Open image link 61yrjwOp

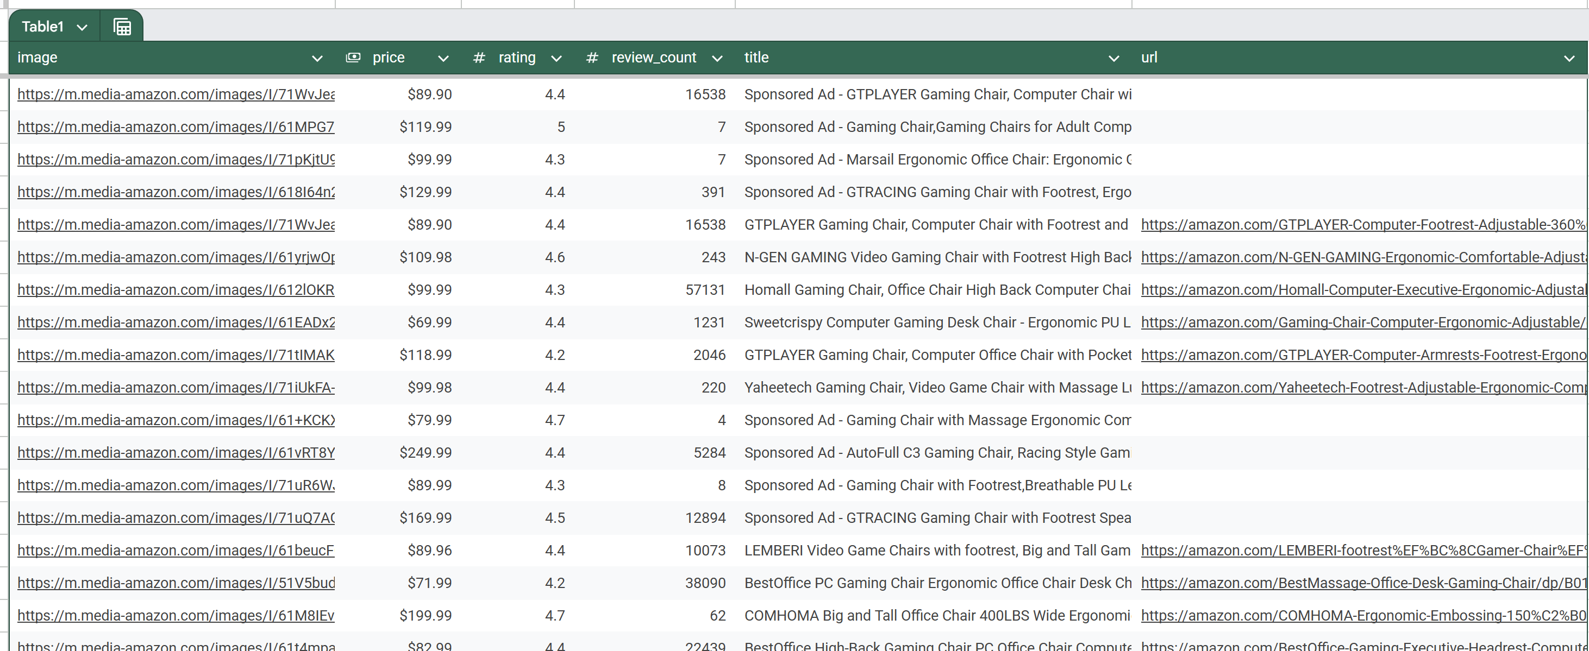176,257
